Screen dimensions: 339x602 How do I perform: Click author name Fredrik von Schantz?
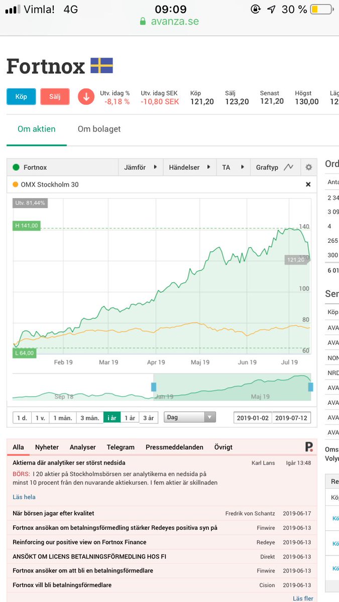pyautogui.click(x=250, y=513)
